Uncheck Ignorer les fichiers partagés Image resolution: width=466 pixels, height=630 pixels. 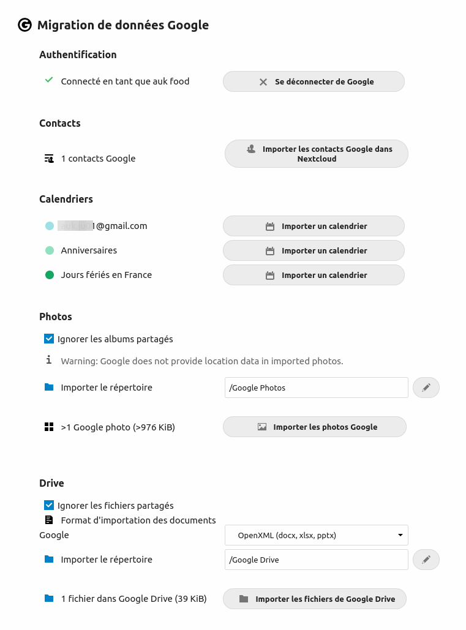point(49,505)
